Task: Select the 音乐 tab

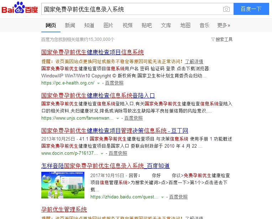Action: (204, 26)
